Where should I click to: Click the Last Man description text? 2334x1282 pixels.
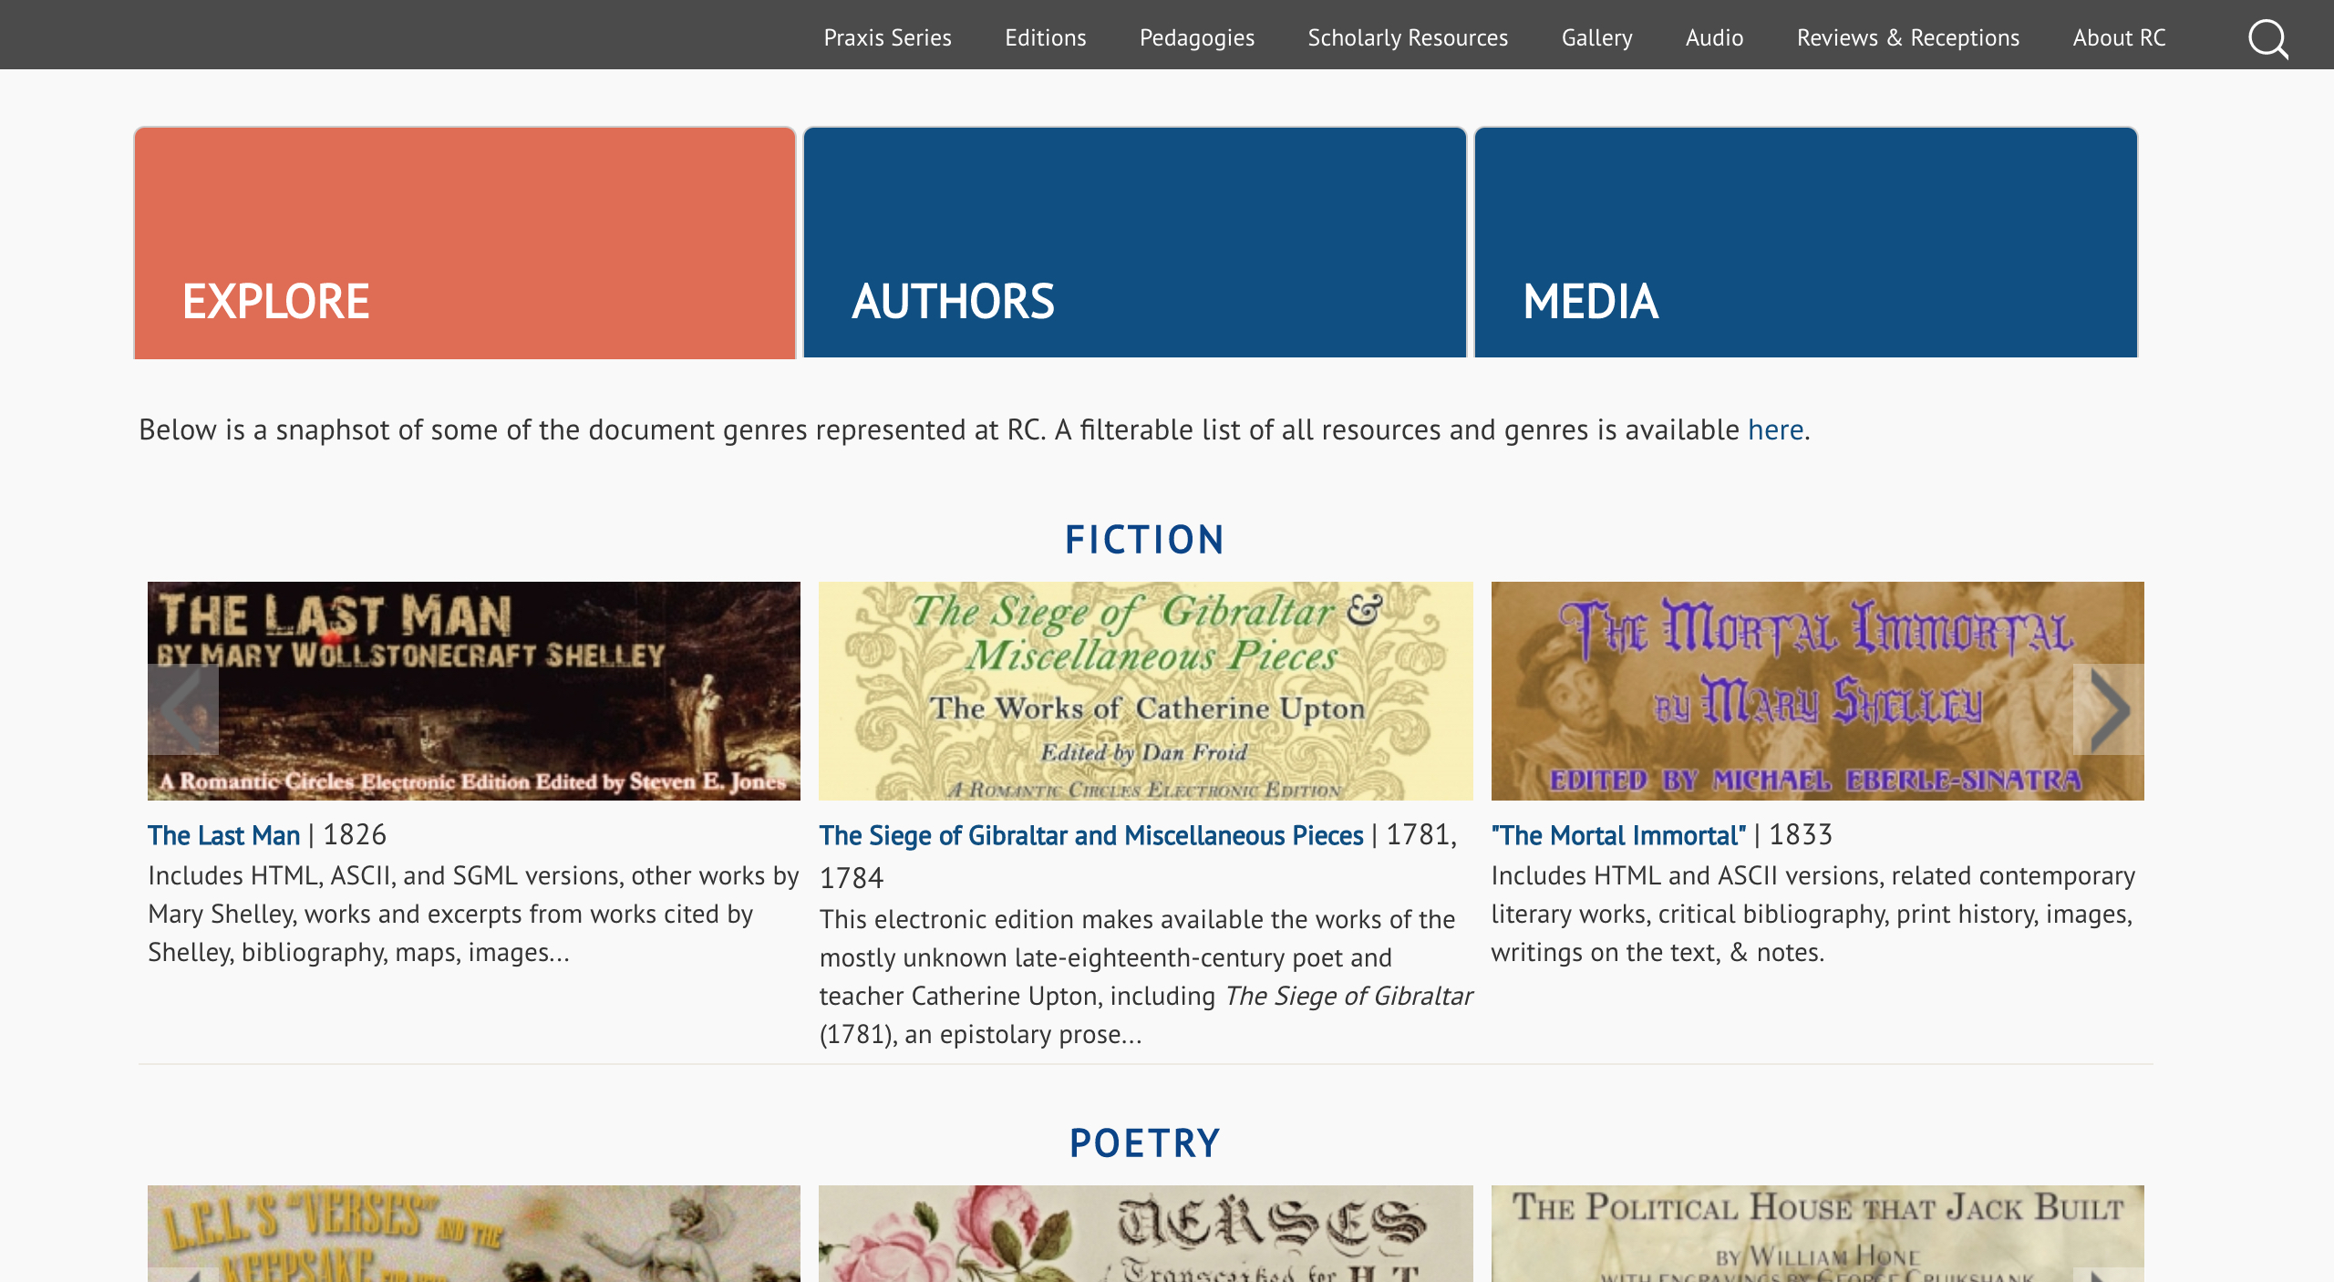(473, 914)
